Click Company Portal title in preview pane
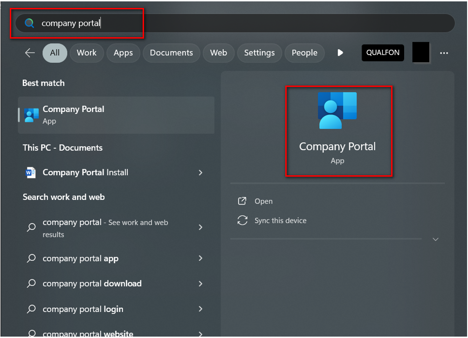468x338 pixels. 337,147
